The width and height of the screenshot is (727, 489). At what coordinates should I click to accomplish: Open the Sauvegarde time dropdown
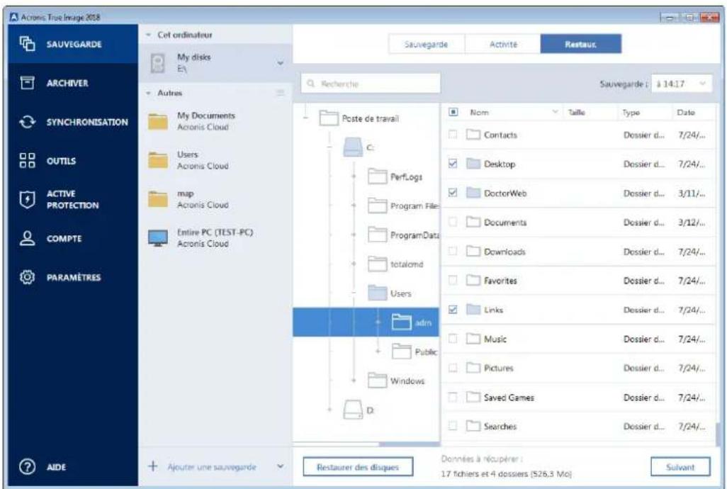pos(681,84)
